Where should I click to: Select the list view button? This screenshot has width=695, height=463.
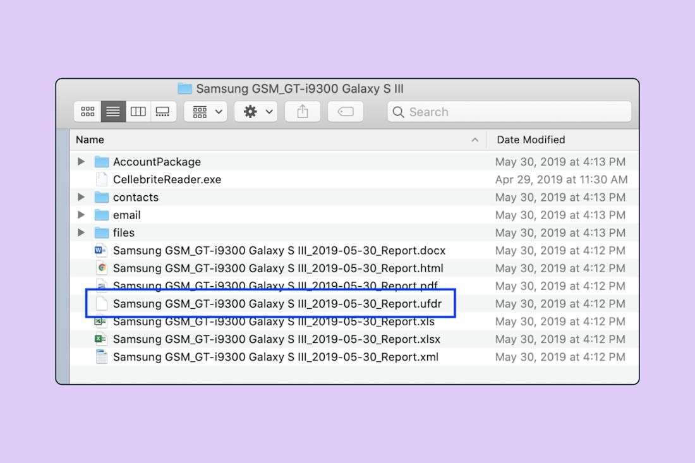click(113, 112)
